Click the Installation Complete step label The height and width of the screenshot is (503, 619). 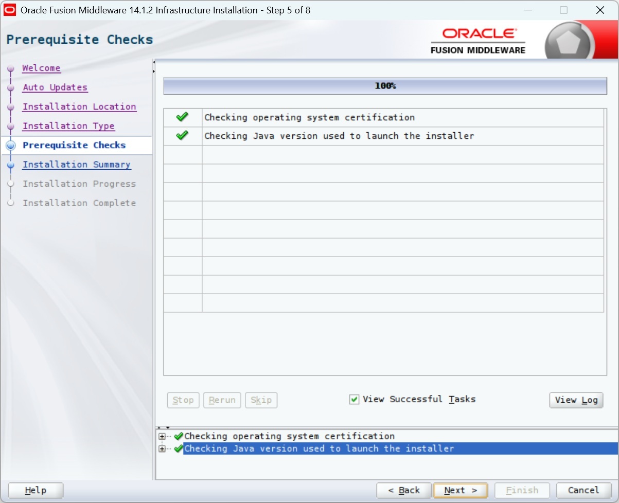coord(79,203)
